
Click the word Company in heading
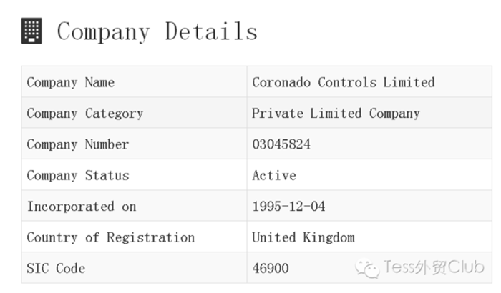(x=103, y=32)
